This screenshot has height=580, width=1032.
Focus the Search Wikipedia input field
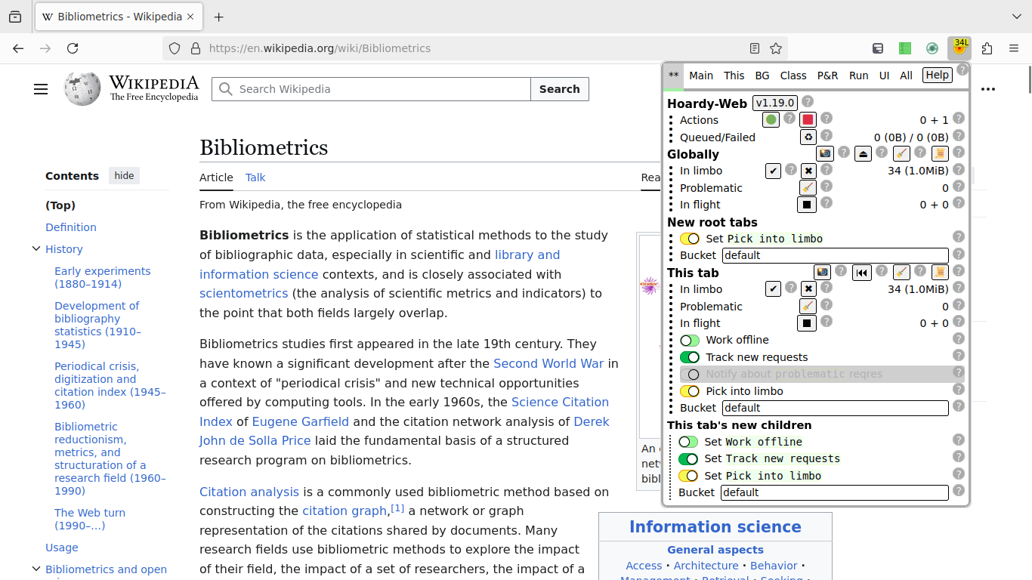click(371, 89)
